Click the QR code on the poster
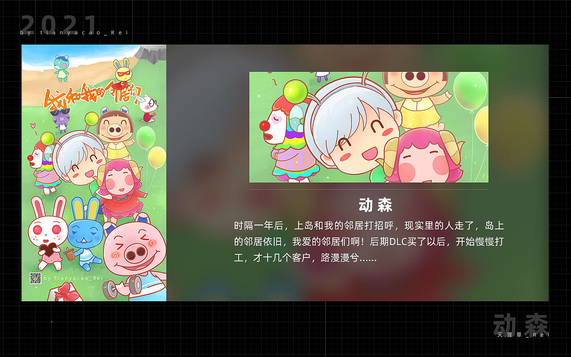571x357 pixels. (x=36, y=278)
